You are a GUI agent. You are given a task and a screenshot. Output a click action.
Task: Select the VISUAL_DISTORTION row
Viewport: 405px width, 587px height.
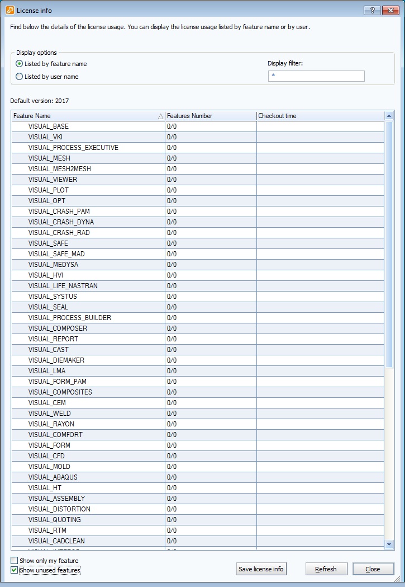[198, 509]
